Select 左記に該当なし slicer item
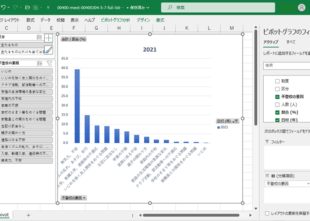 [26, 126]
